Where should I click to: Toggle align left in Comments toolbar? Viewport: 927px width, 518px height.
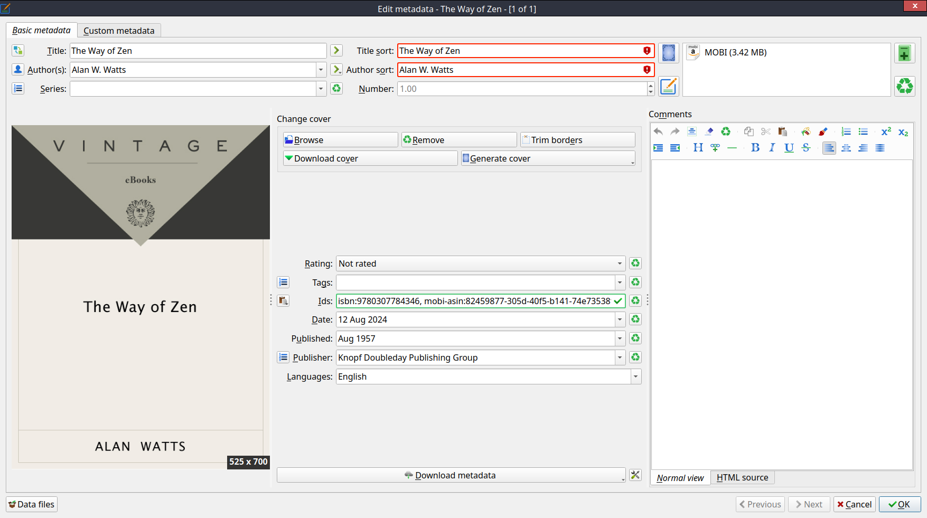[x=829, y=148]
